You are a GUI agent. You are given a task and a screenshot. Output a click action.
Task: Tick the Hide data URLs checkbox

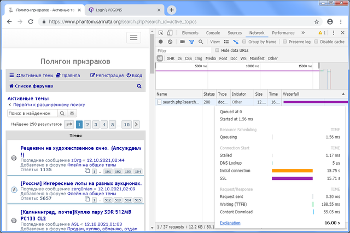click(217, 50)
